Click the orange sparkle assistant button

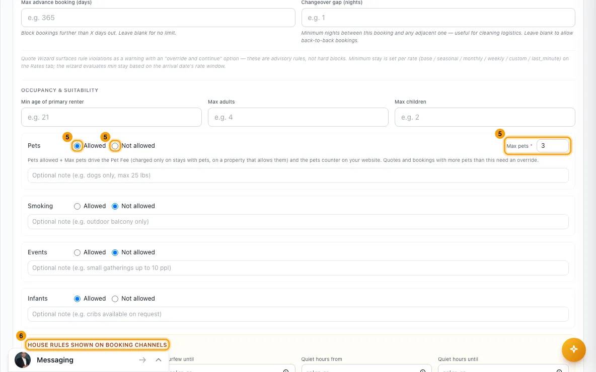click(573, 349)
